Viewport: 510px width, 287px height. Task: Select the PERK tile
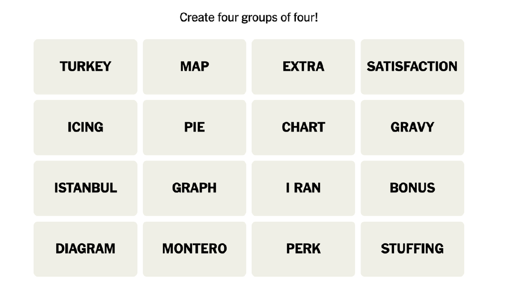pos(303,249)
